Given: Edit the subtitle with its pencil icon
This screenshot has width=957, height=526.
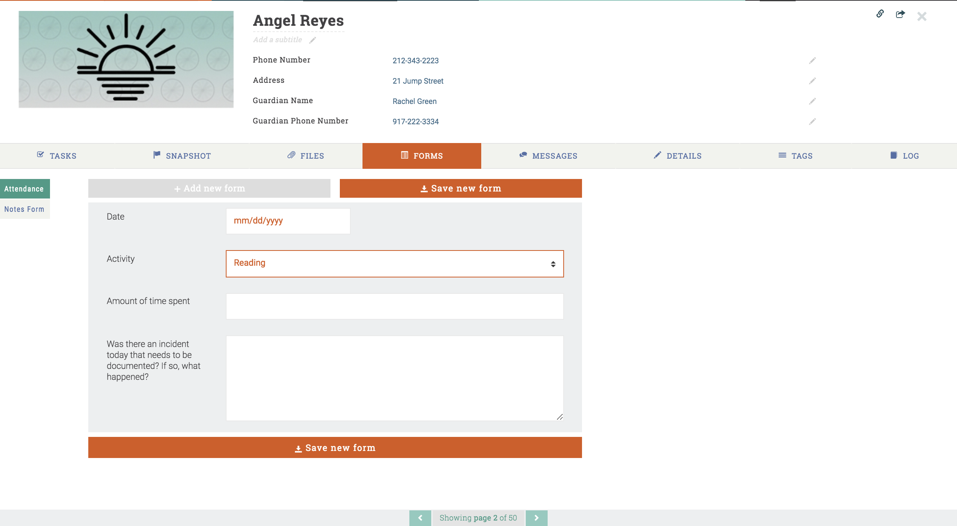Looking at the screenshot, I should pos(312,40).
